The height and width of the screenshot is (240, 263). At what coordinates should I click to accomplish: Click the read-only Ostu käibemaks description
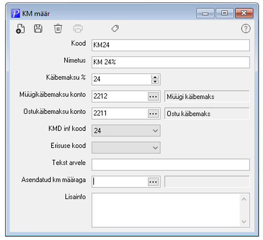tap(207, 113)
